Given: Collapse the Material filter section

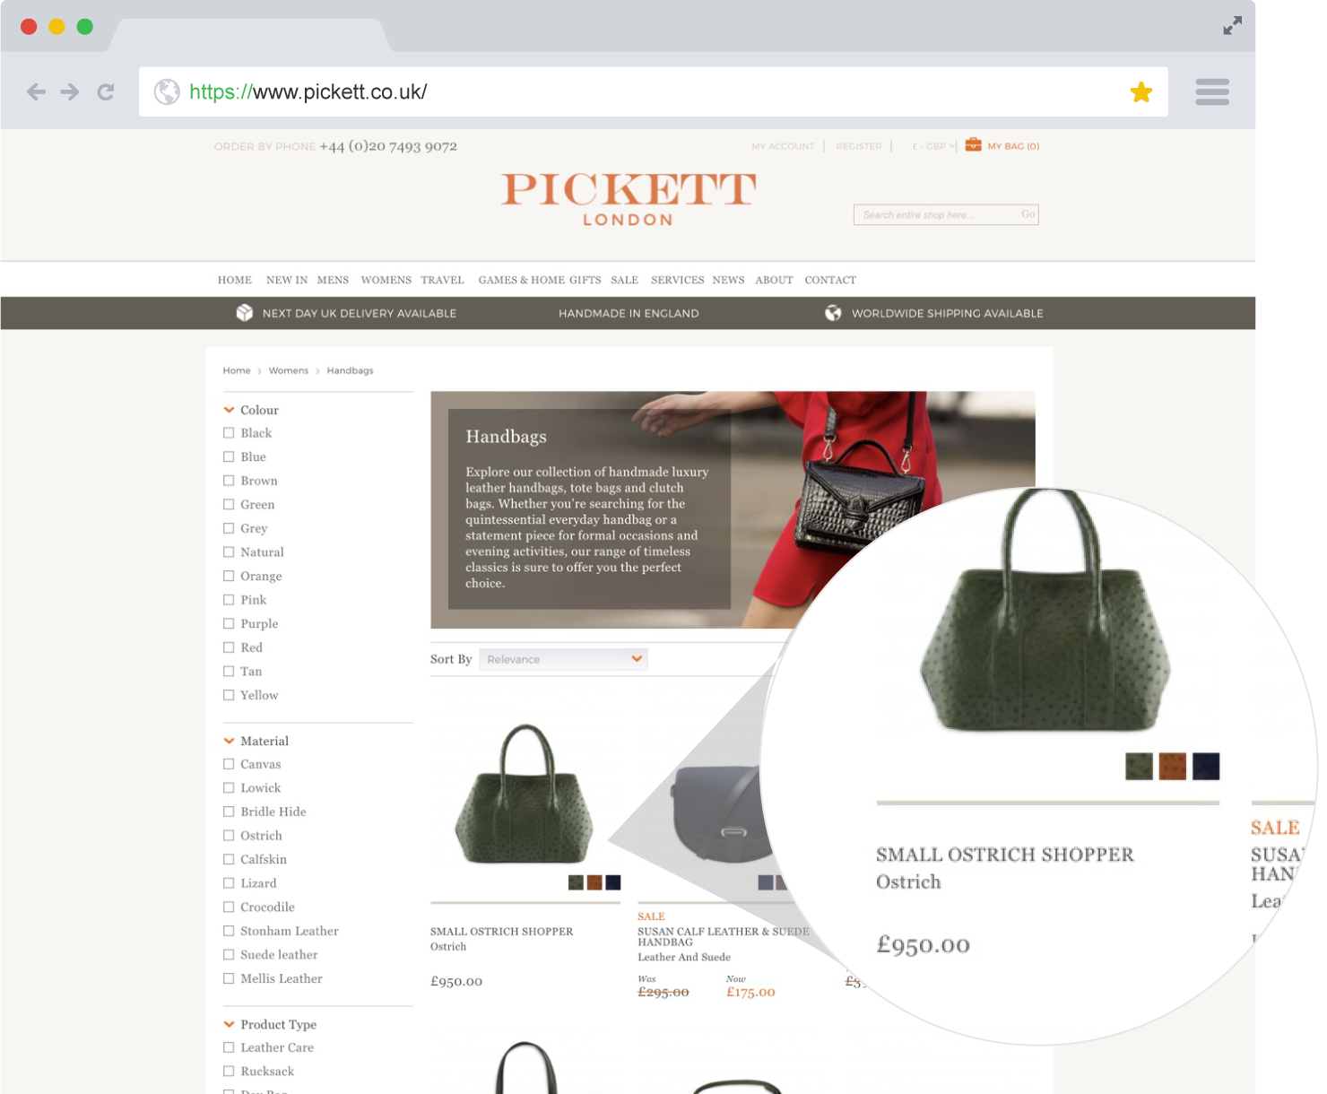Looking at the screenshot, I should (229, 741).
